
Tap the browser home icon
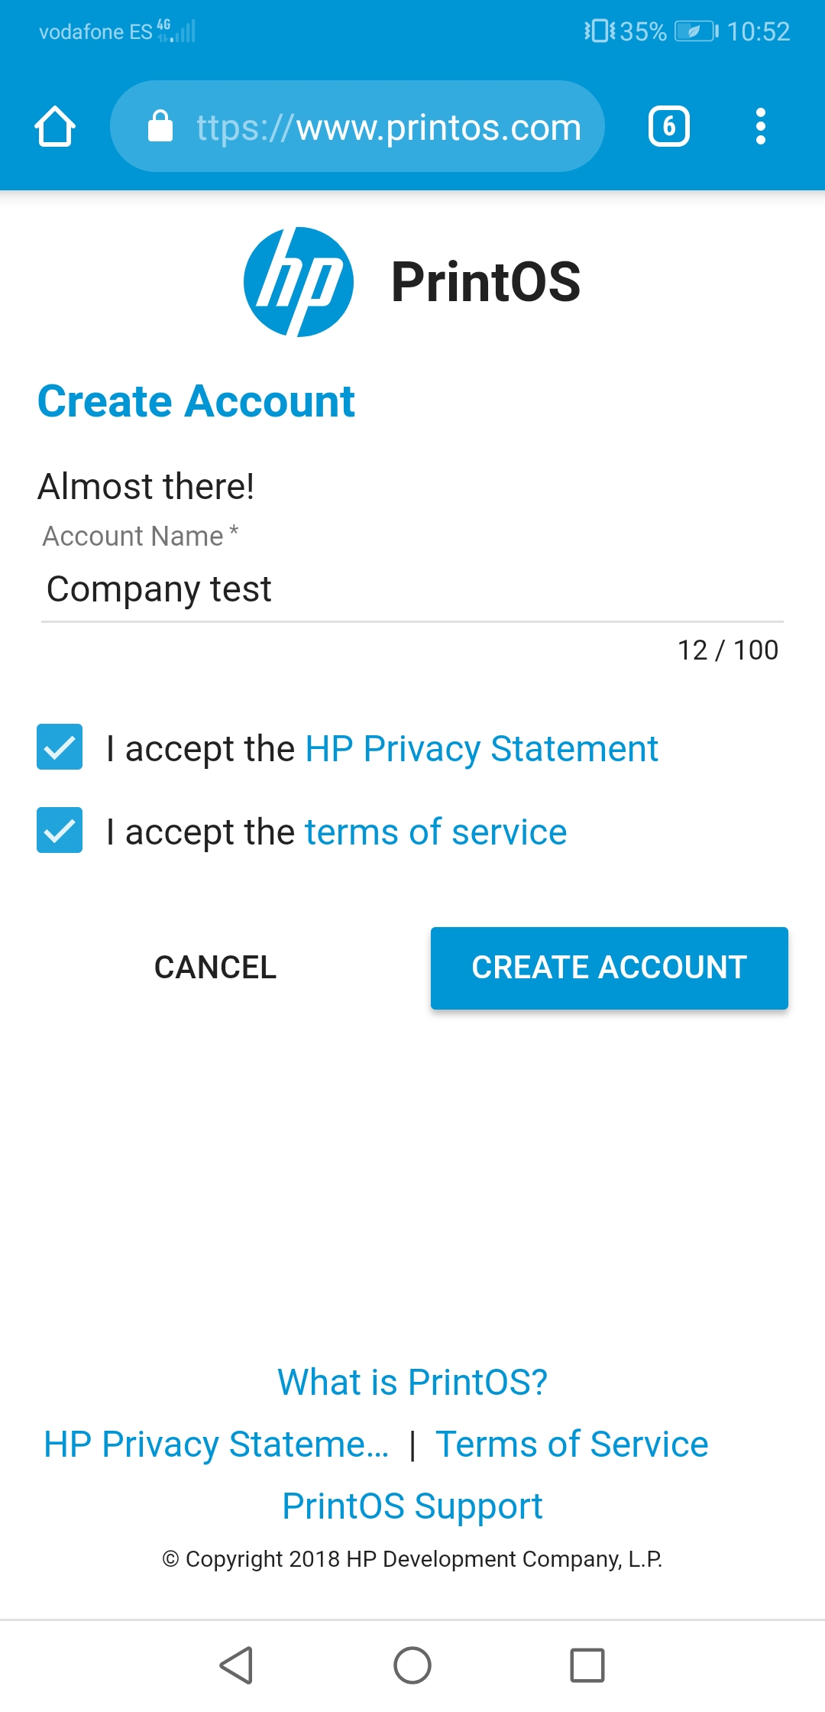(55, 126)
